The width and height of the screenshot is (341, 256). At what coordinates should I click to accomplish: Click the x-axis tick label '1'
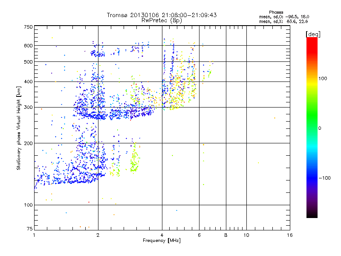tap(34, 235)
